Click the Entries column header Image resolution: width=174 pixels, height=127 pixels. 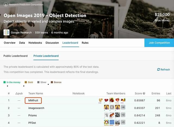(x=156, y=93)
